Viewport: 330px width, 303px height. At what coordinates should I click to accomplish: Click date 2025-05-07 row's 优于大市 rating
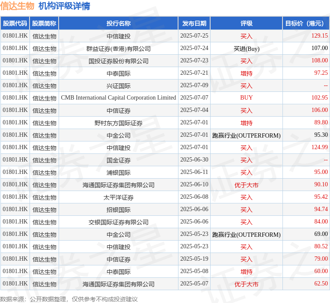pyautogui.click(x=247, y=284)
